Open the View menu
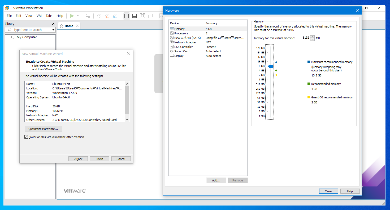Image resolution: width=390 pixels, height=210 pixels. coord(29,16)
